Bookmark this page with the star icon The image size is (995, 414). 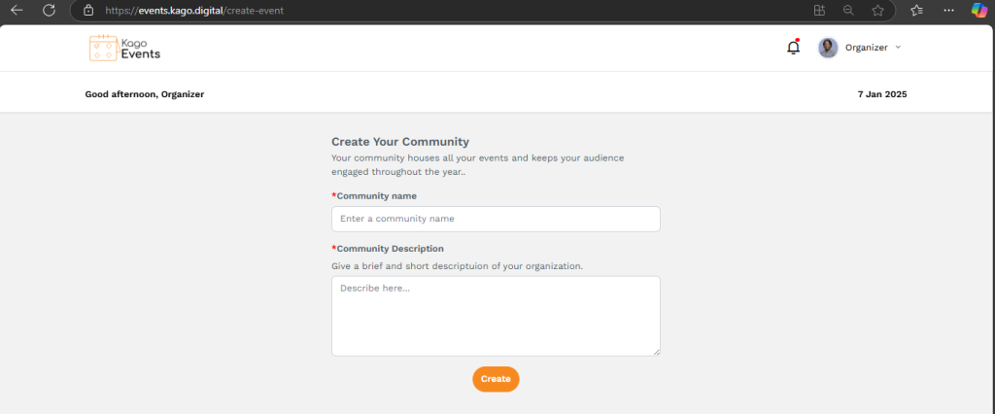tap(877, 10)
